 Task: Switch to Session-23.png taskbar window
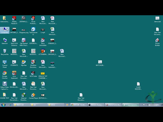(96, 105)
